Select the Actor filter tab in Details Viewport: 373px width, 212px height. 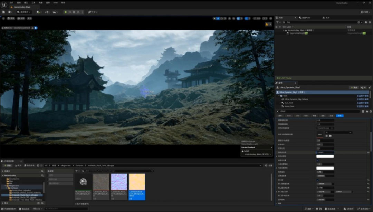tap(289, 116)
